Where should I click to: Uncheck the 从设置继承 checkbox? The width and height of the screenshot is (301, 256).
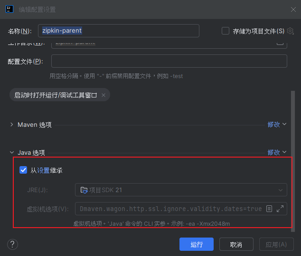[23, 170]
